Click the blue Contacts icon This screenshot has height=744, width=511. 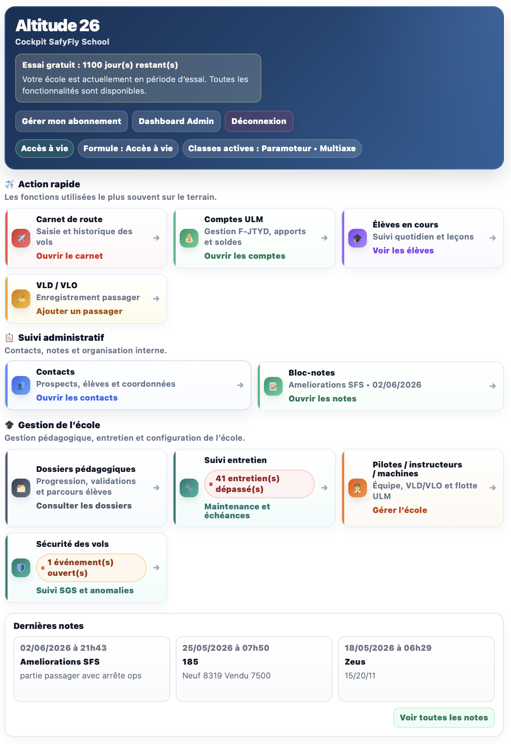[21, 385]
